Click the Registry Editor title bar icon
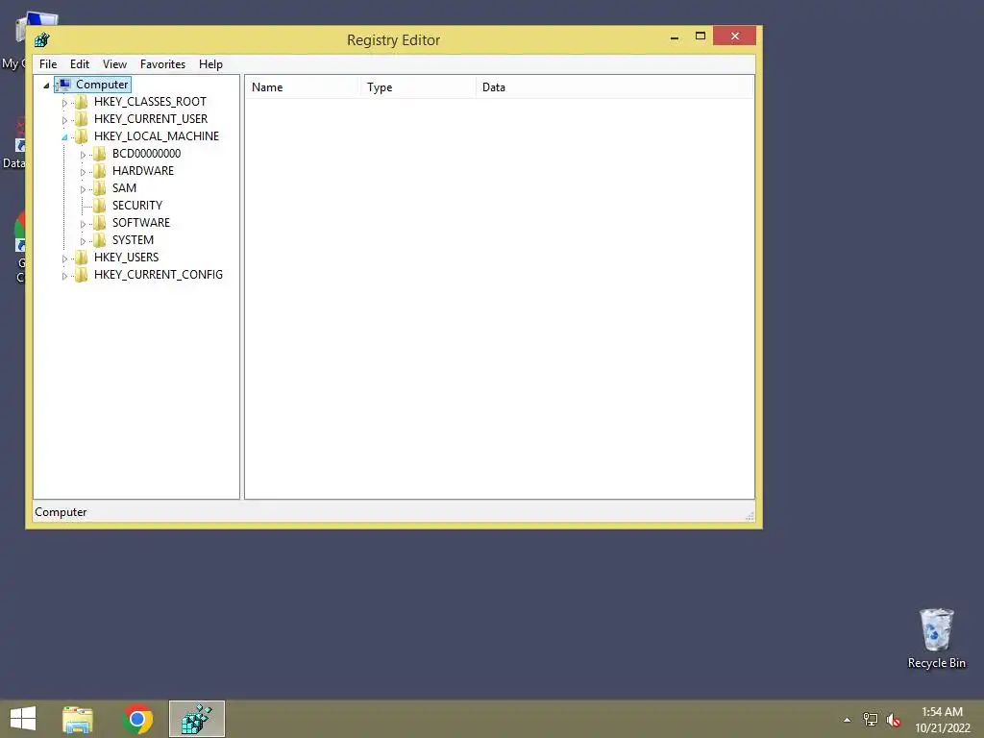 pos(42,40)
